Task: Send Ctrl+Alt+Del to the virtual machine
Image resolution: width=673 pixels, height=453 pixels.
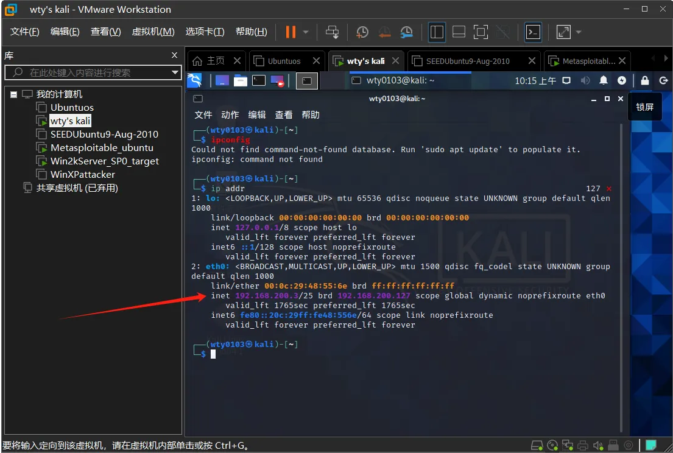Action: (x=332, y=32)
